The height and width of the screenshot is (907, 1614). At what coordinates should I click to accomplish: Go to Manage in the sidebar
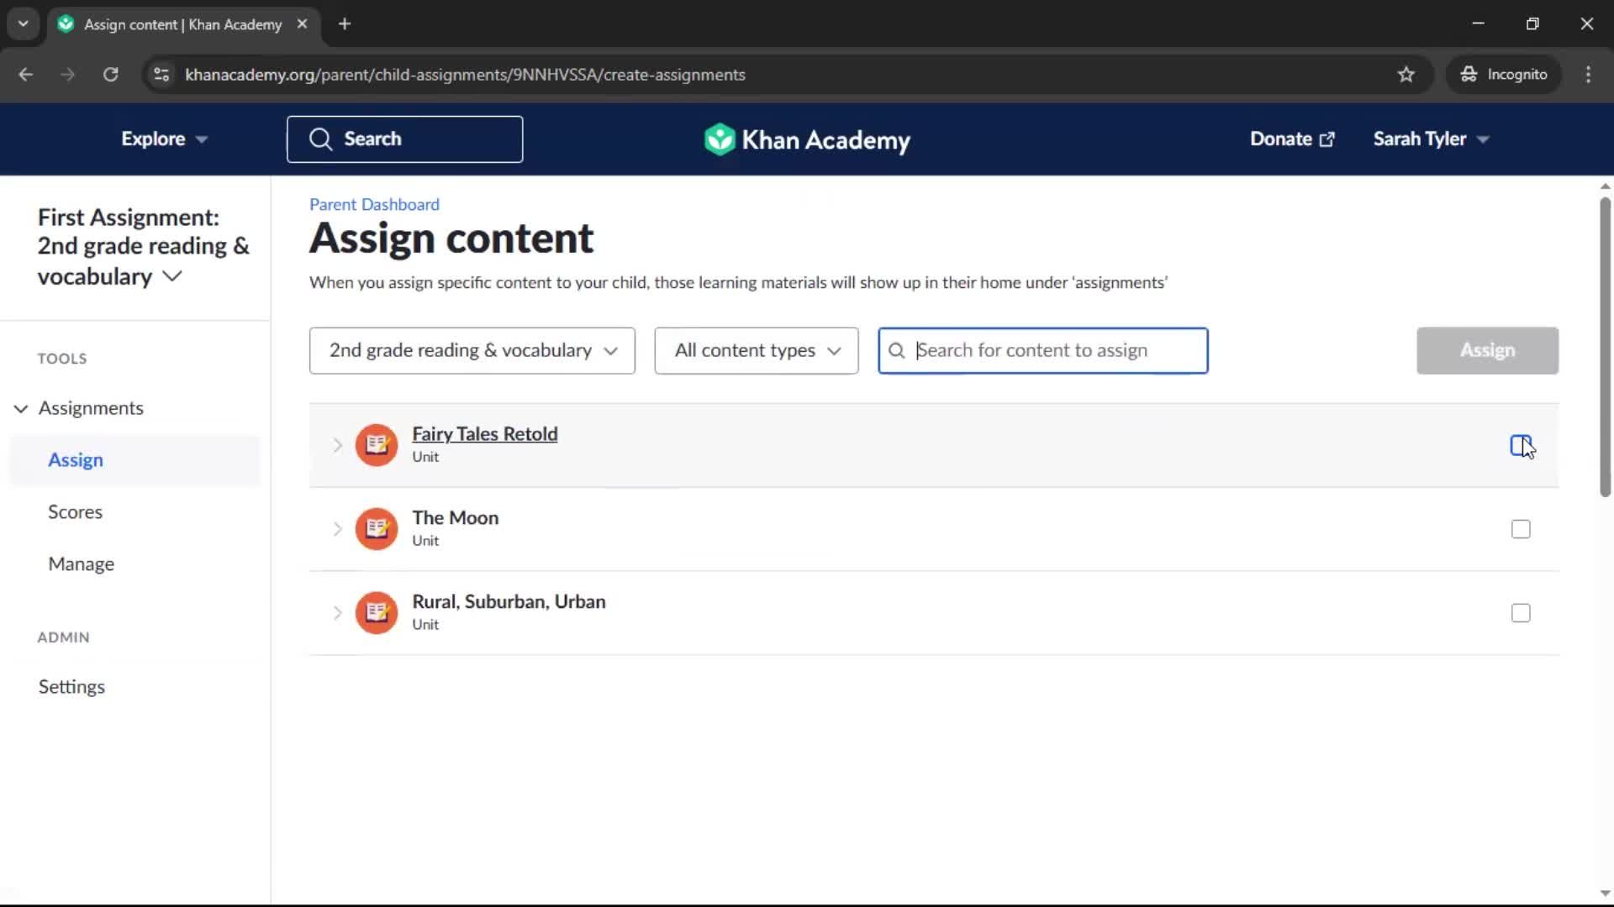pos(82,564)
